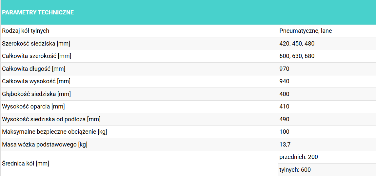Select Głębokość siedziska [mm] label
The image size is (376, 176).
36,94
